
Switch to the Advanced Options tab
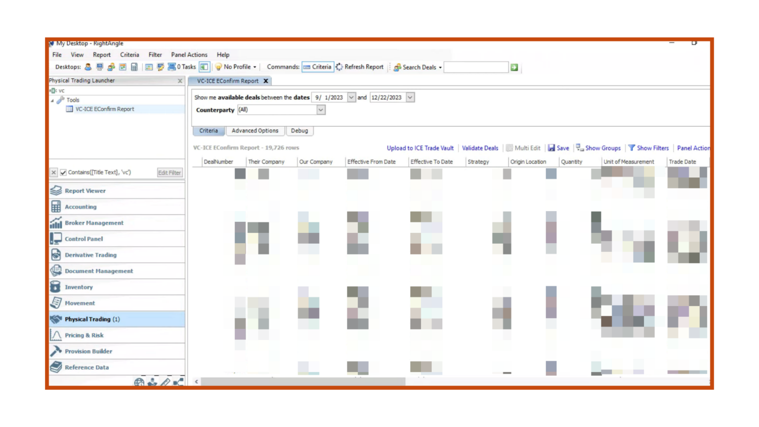tap(255, 130)
